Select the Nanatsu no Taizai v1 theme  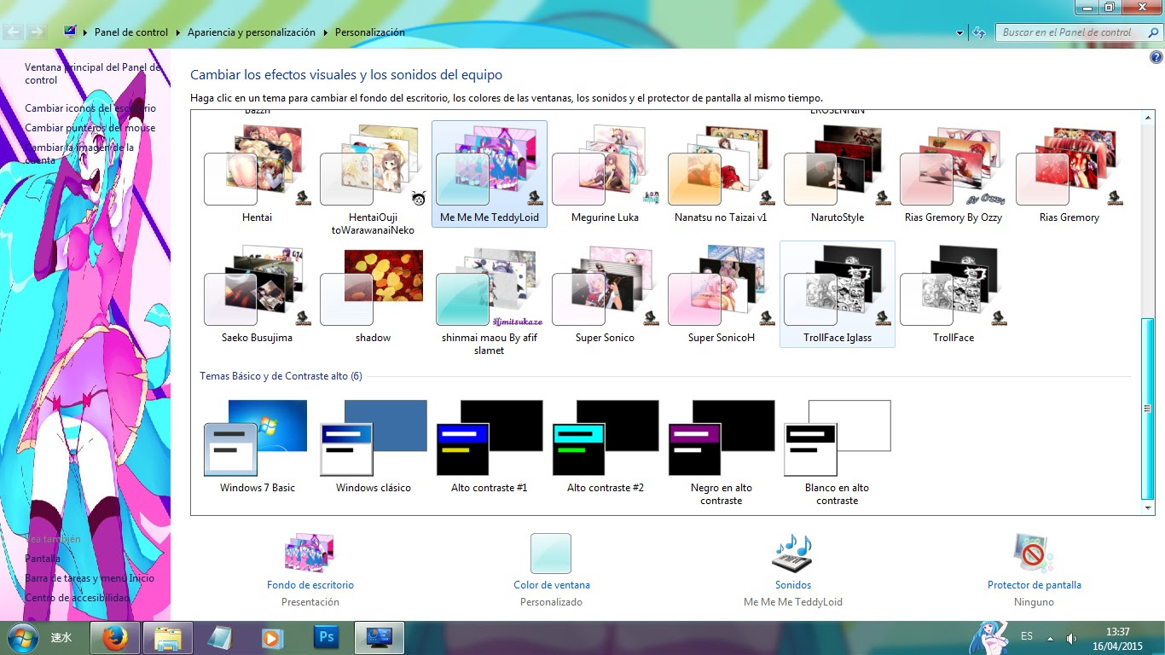coord(722,174)
